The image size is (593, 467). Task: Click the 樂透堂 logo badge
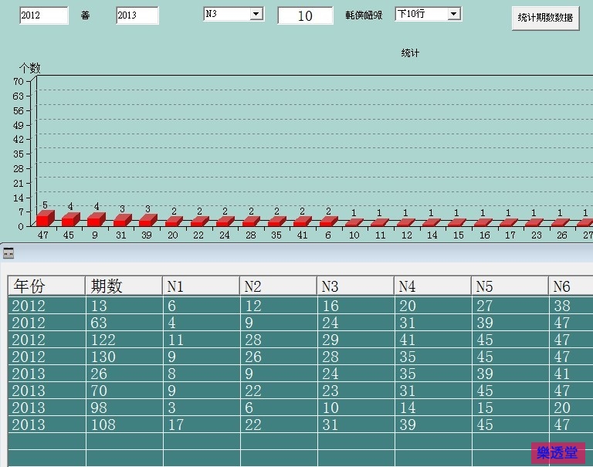[x=557, y=453]
